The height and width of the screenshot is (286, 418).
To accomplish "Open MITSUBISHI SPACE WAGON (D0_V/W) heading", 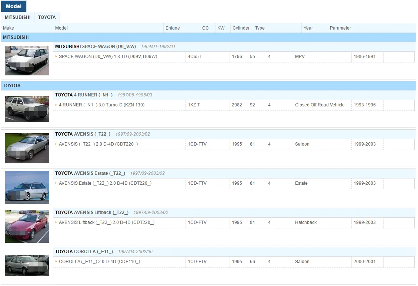I will pos(96,47).
